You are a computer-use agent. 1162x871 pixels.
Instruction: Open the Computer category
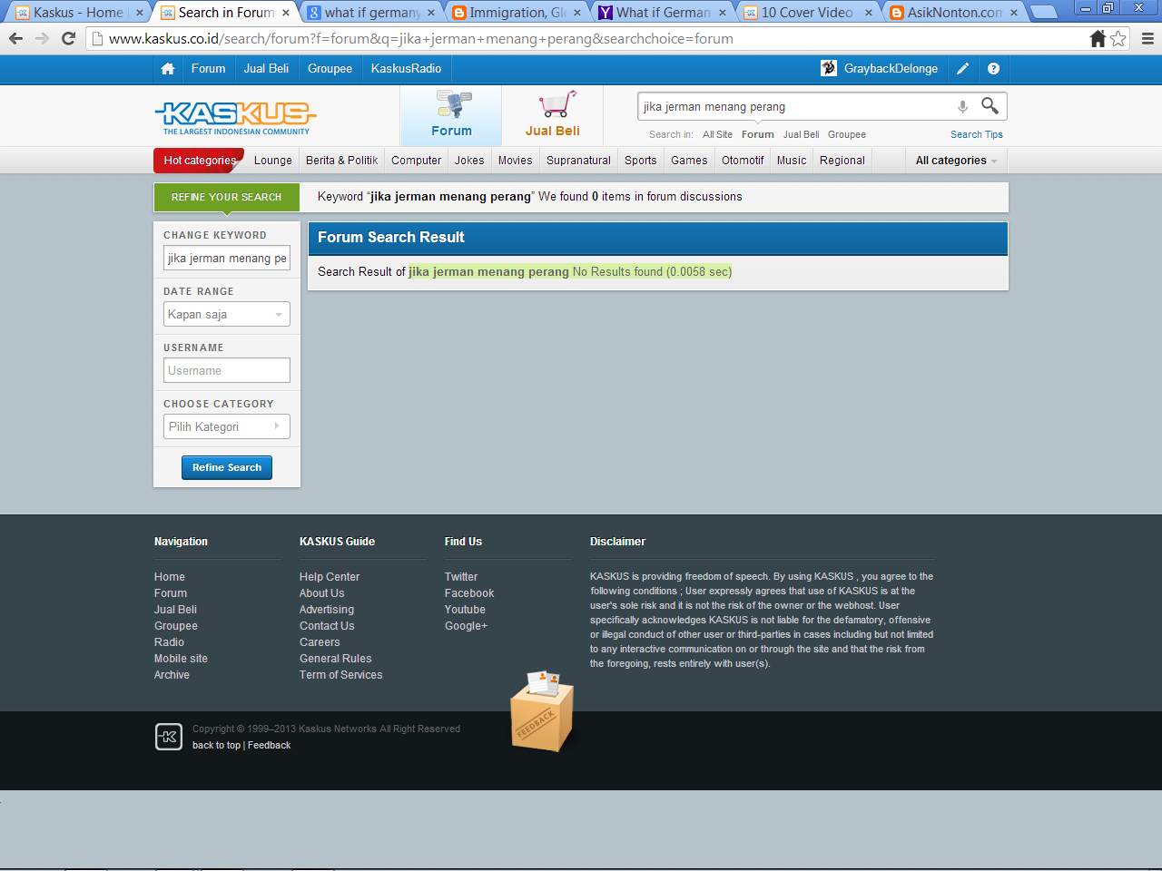[x=416, y=161]
